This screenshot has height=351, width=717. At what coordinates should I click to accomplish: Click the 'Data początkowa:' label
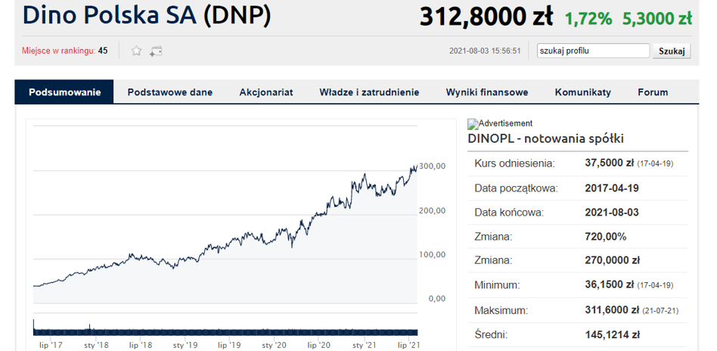(x=516, y=188)
